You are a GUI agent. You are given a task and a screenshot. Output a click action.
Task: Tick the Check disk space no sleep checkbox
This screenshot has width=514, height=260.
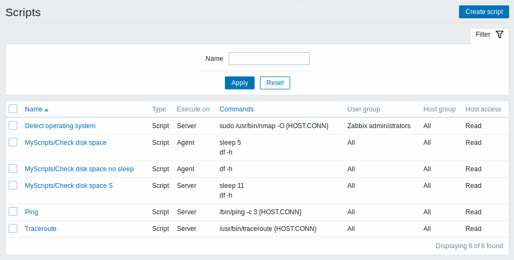click(x=13, y=168)
